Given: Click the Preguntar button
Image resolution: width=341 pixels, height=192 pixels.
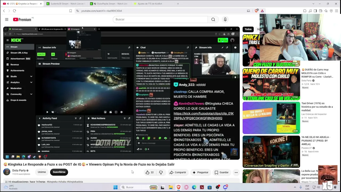Looking at the screenshot, I should coord(200,172).
